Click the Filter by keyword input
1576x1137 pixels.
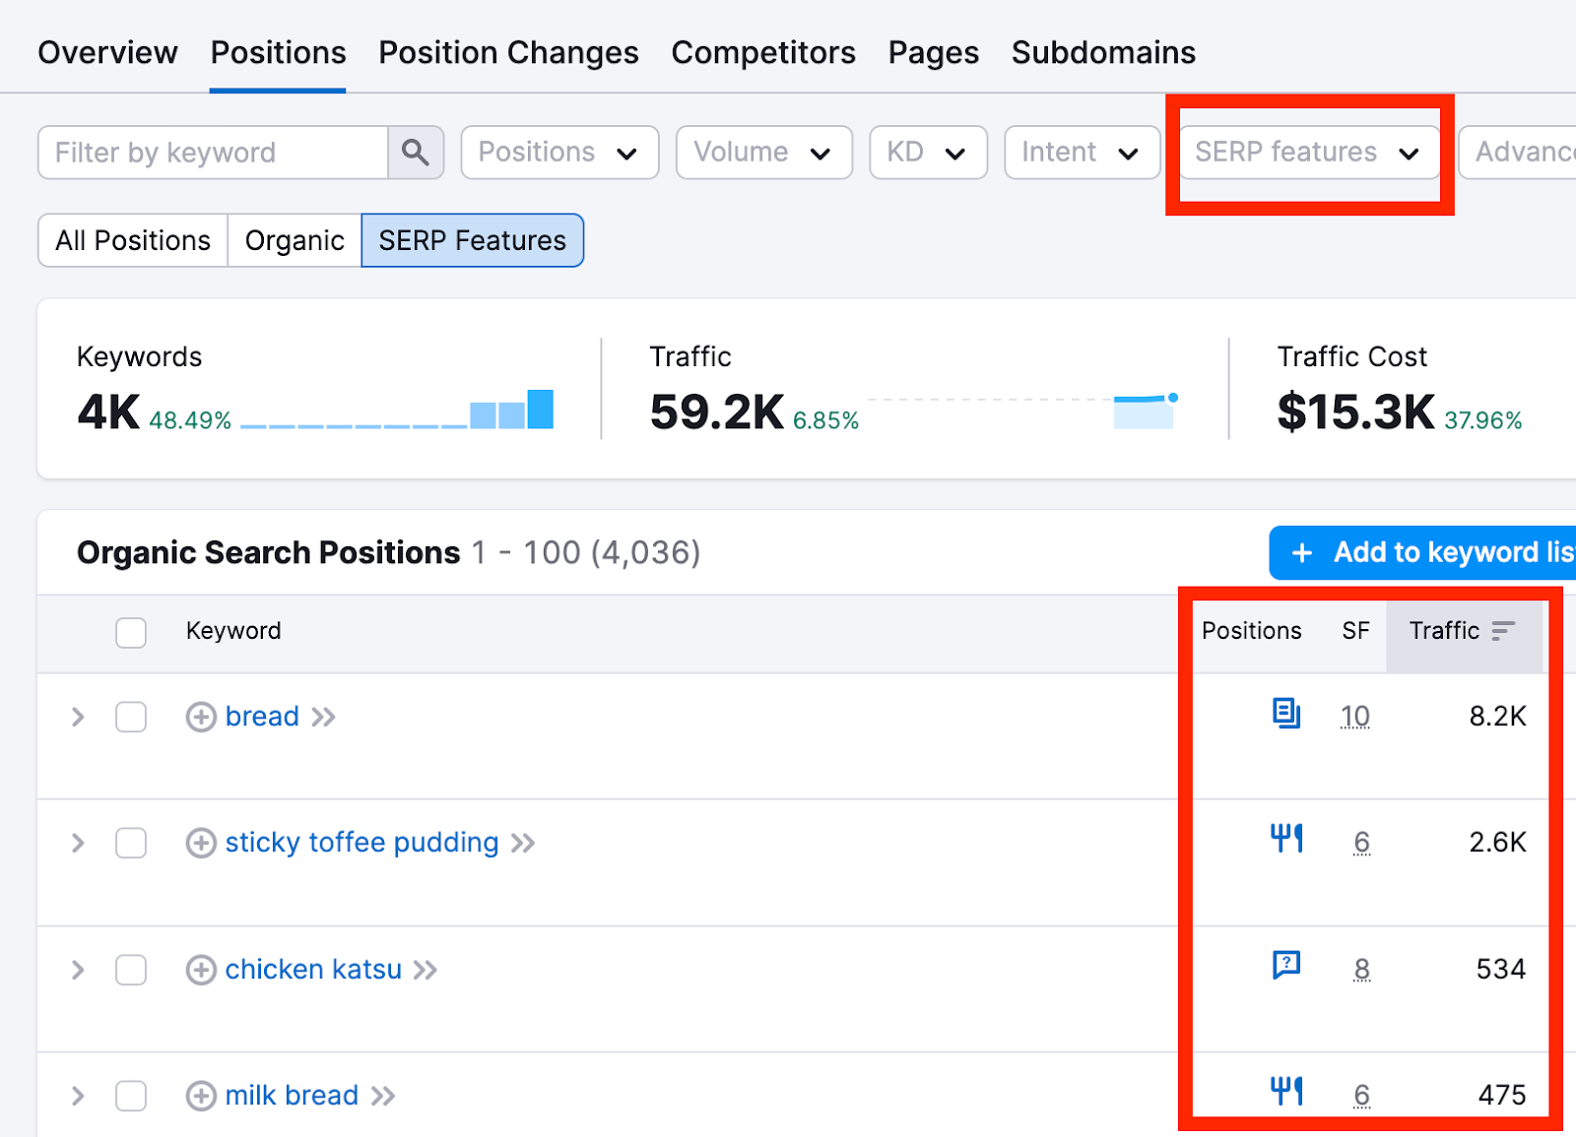click(x=213, y=153)
